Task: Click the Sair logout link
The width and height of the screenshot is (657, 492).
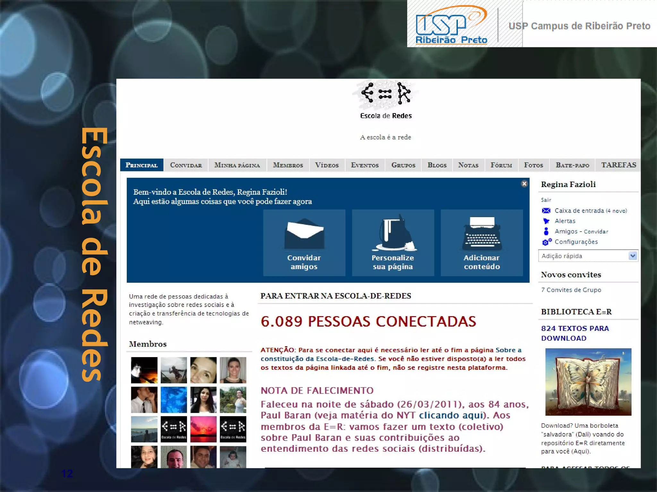Action: pyautogui.click(x=546, y=200)
